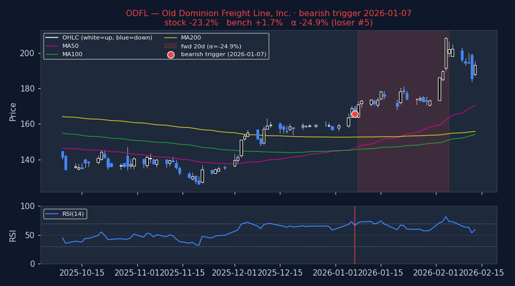Click the red circle icon in the legend

tap(171, 55)
